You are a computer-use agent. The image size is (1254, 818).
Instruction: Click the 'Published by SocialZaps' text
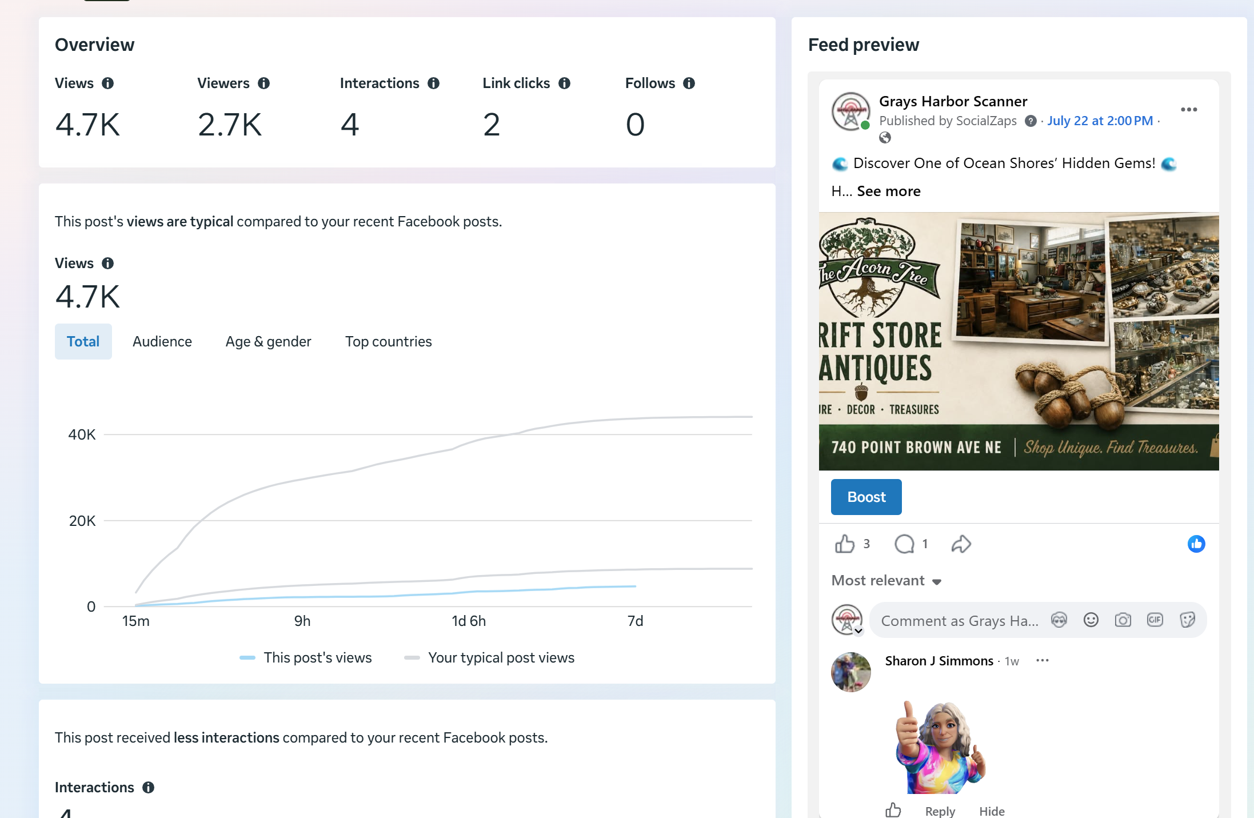point(948,121)
